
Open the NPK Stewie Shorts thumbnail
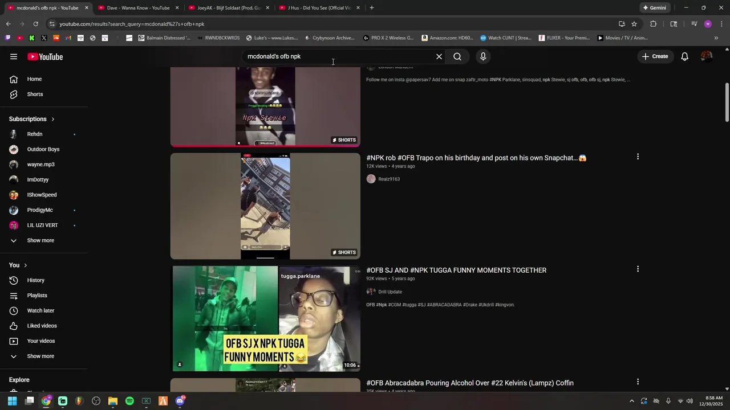(x=265, y=106)
